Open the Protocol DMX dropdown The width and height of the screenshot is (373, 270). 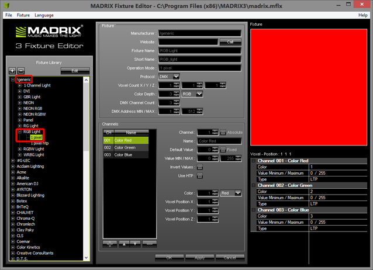point(176,77)
